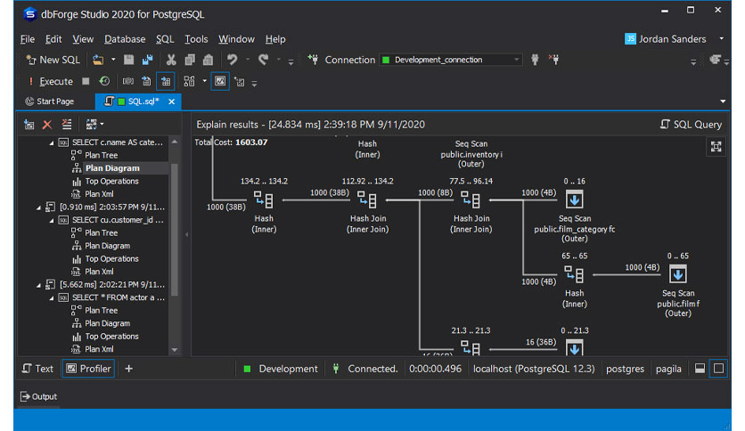The image size is (745, 431).
Task: Run query with the Execute button
Action: tap(51, 82)
